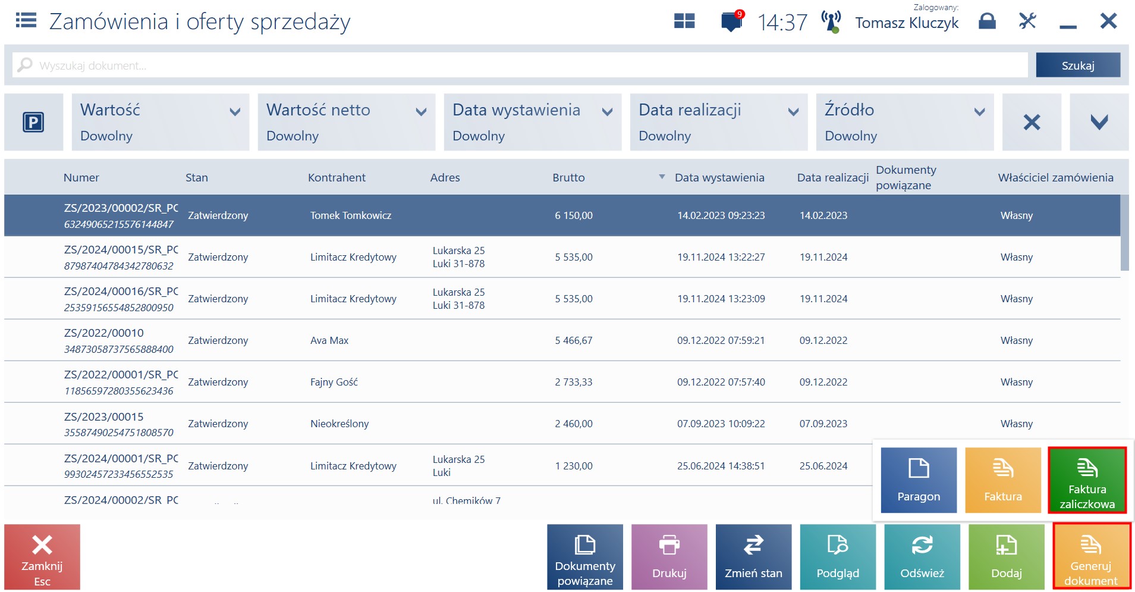Lock the session with padlock icon
The image size is (1135, 592).
[x=987, y=21]
